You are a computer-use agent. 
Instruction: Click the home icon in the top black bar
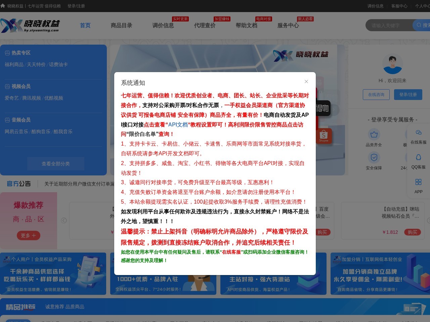click(x=3, y=6)
